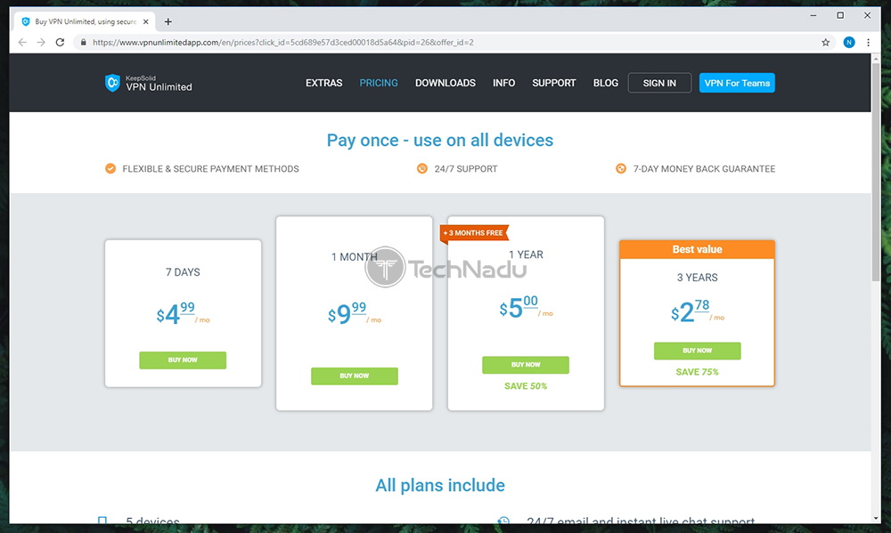
Task: Maximize the Chrome window
Action: (x=840, y=15)
